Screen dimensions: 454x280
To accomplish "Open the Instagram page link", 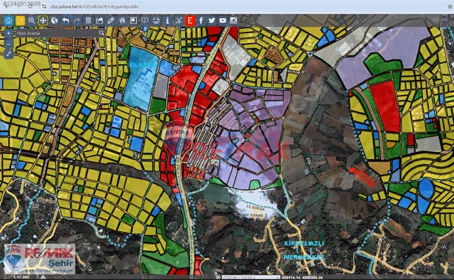I will [234, 20].
